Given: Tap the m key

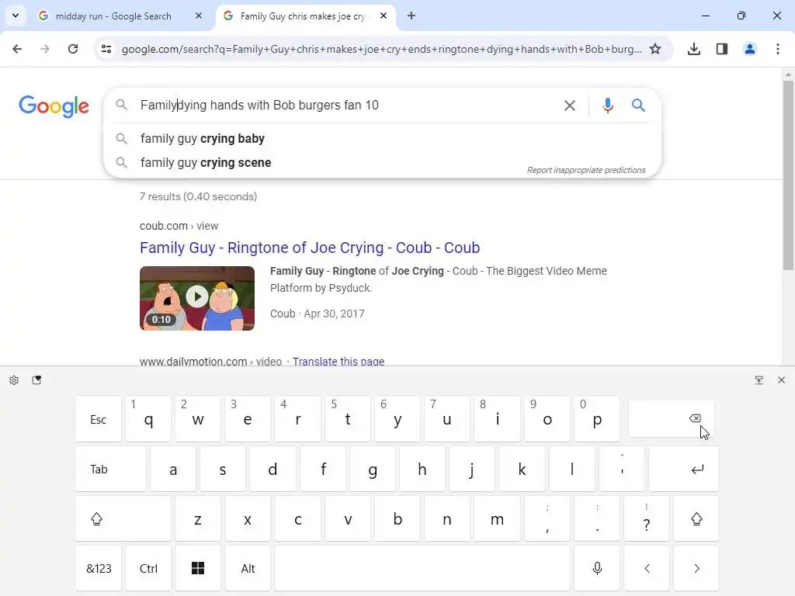Looking at the screenshot, I should tap(498, 518).
